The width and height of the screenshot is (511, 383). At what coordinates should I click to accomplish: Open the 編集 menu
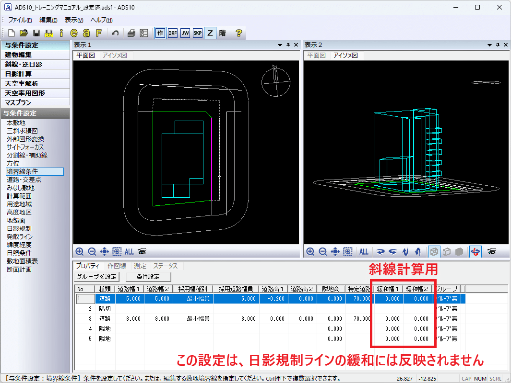pyautogui.click(x=48, y=20)
